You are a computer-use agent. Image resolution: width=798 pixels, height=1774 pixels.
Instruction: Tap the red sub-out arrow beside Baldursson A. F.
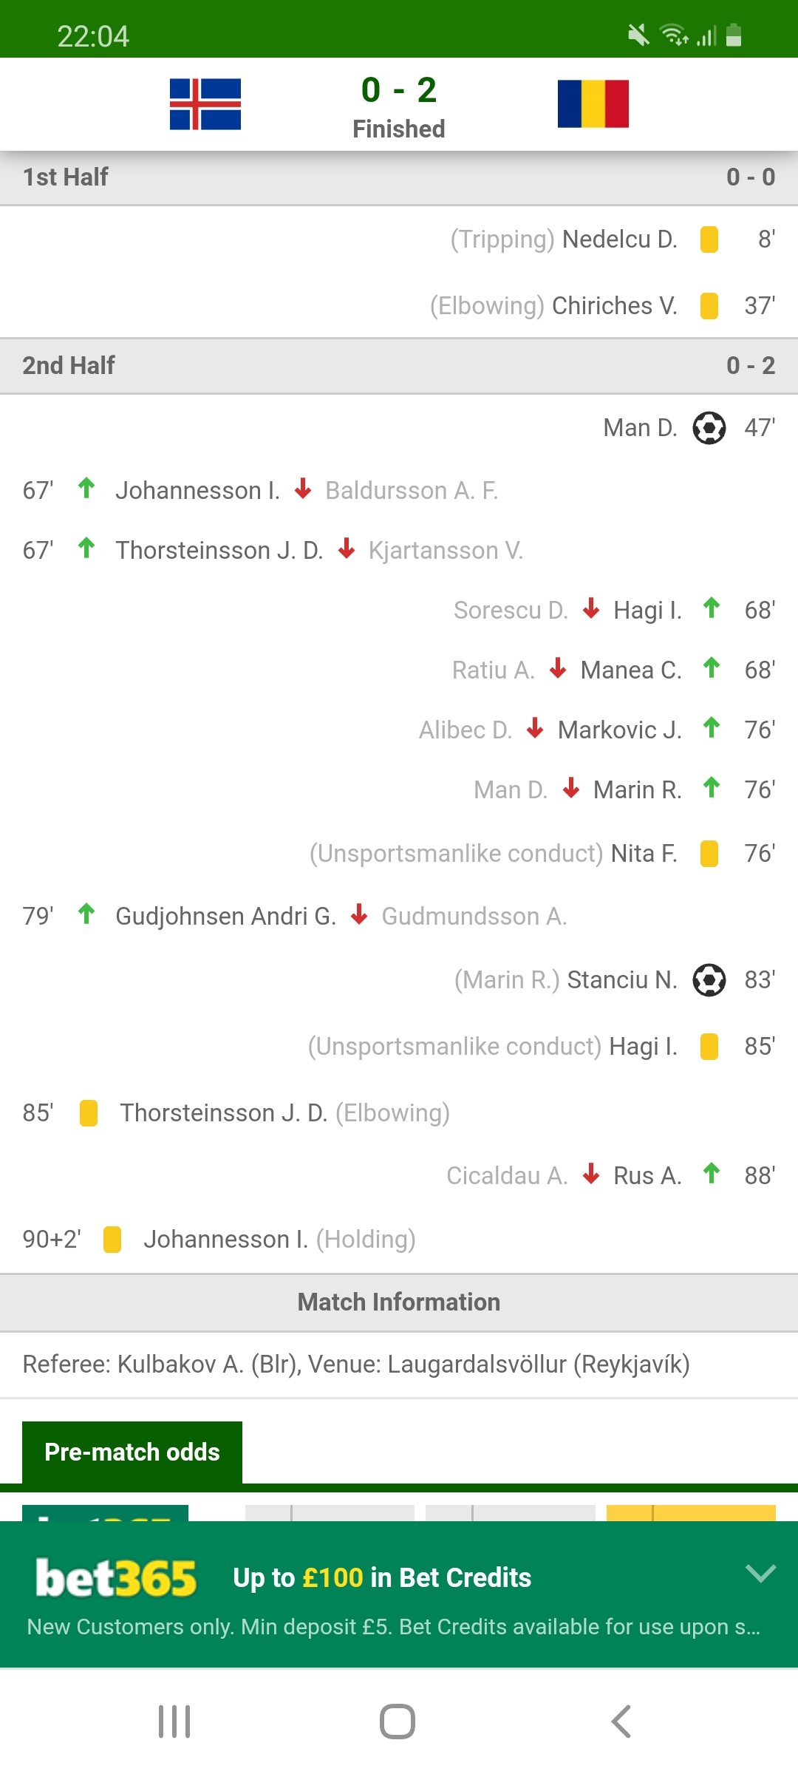303,489
